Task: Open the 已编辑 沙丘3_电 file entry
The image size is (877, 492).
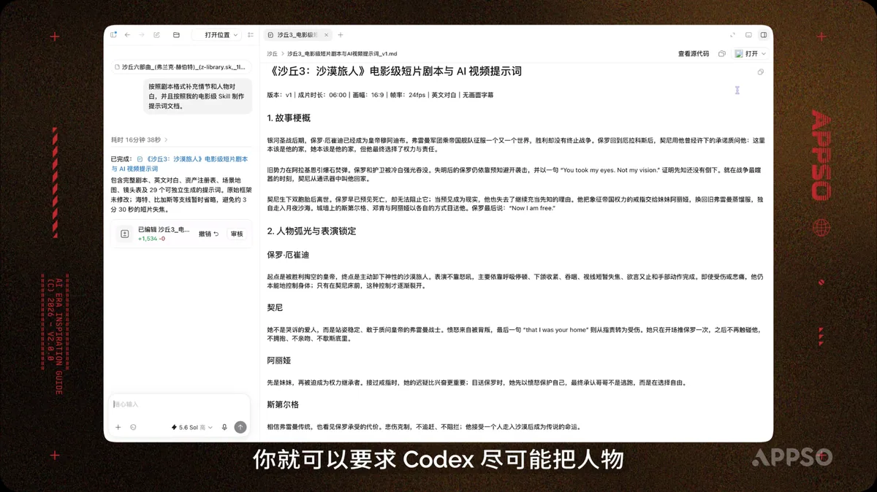Action: [164, 229]
